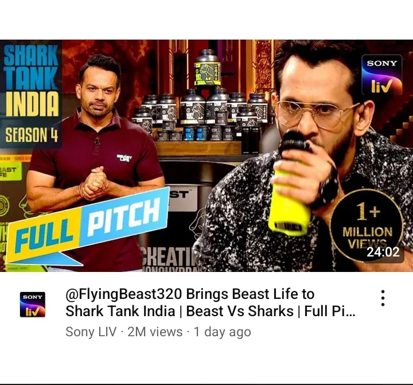This screenshot has width=413, height=385.
Task: Open the @FlyingBeast320 Brings Beast Life title
Action: click(x=210, y=302)
